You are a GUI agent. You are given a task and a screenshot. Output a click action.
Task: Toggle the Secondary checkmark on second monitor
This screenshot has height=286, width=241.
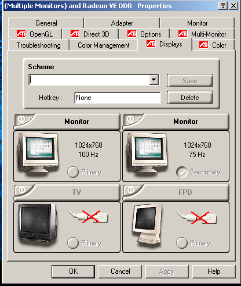(x=182, y=172)
